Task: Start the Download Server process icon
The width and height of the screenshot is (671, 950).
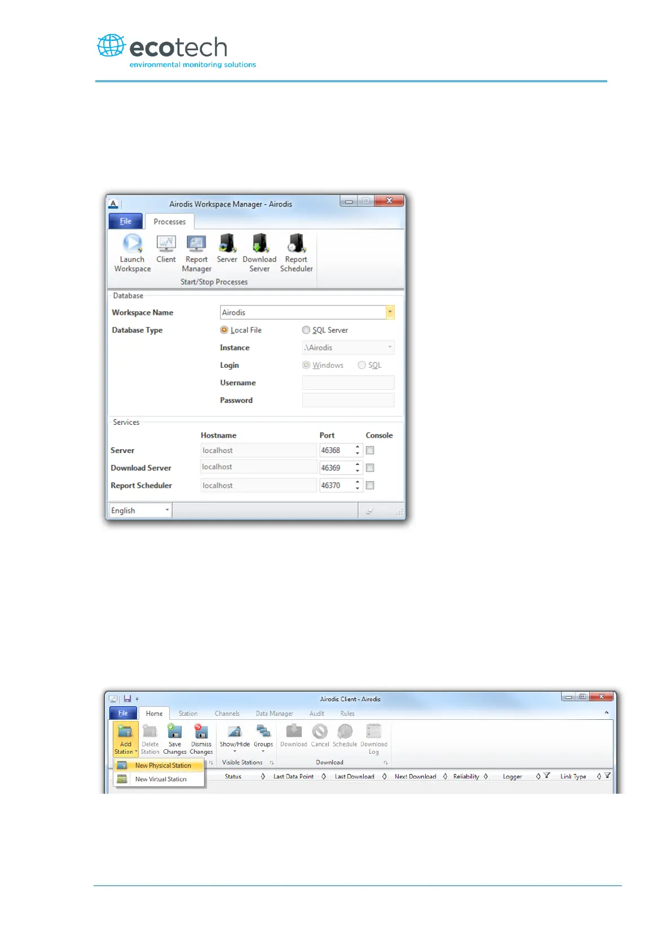Action: click(x=260, y=243)
